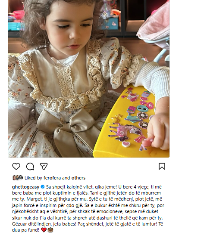Open the first liker avatar

14,178
